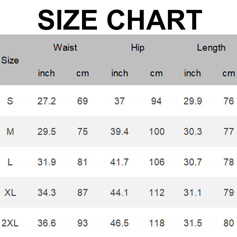Viewport: 237px width, 237px height.
Task: Select the Waist column header
Action: coord(65,47)
